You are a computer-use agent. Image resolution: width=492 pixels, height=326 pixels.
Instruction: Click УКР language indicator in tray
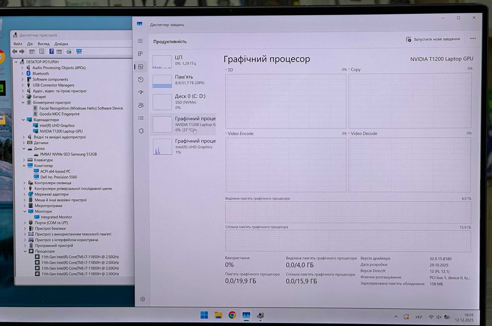tap(419, 317)
